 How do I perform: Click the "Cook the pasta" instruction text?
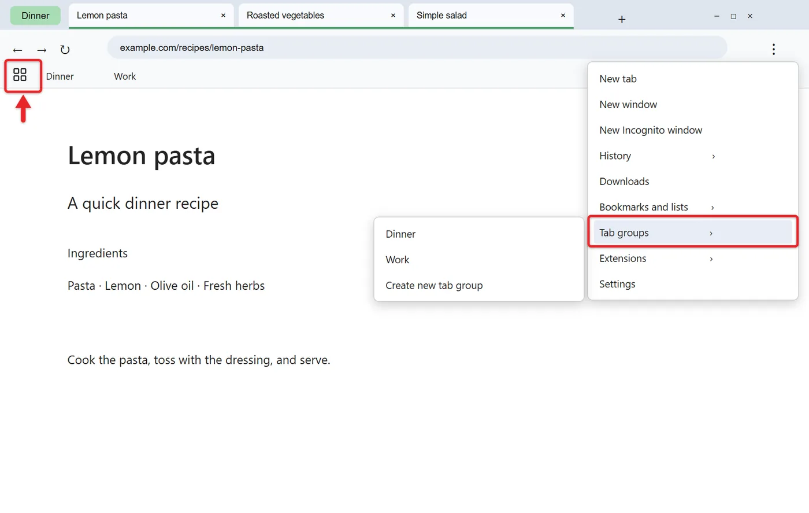(199, 360)
